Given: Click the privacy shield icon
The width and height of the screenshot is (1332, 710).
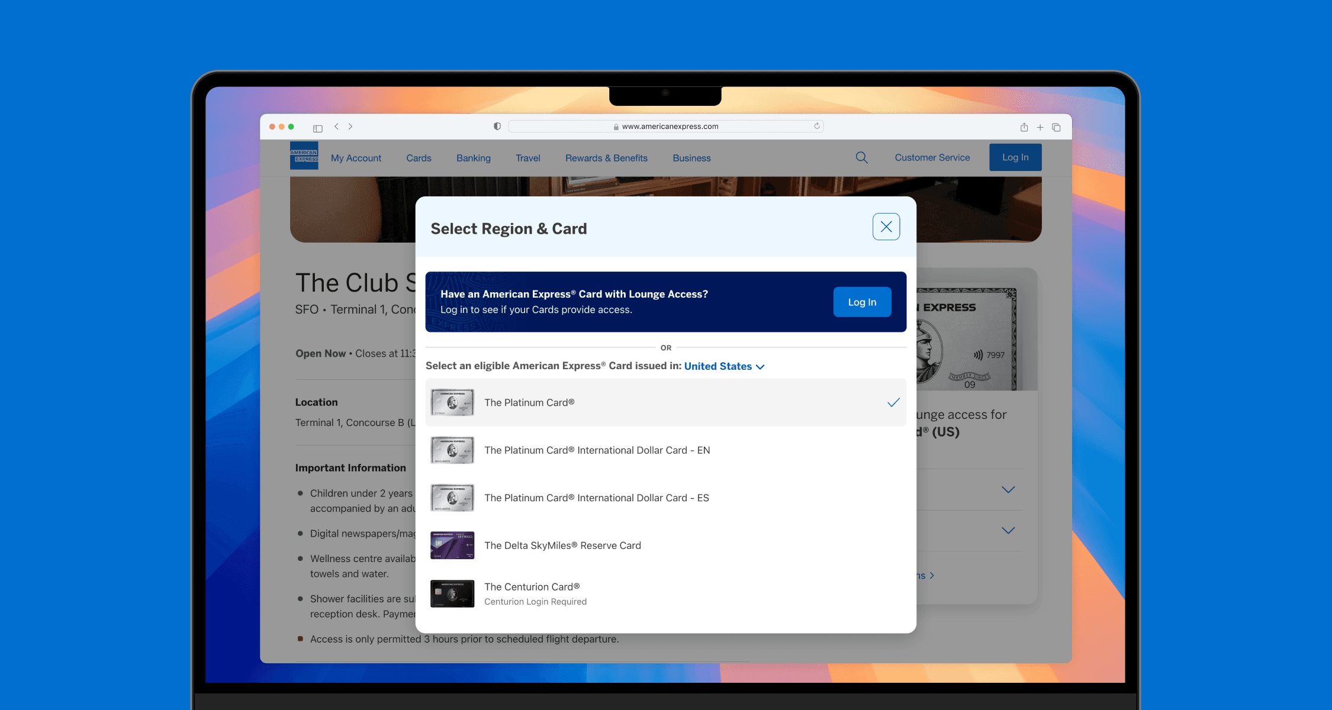Looking at the screenshot, I should 497,127.
